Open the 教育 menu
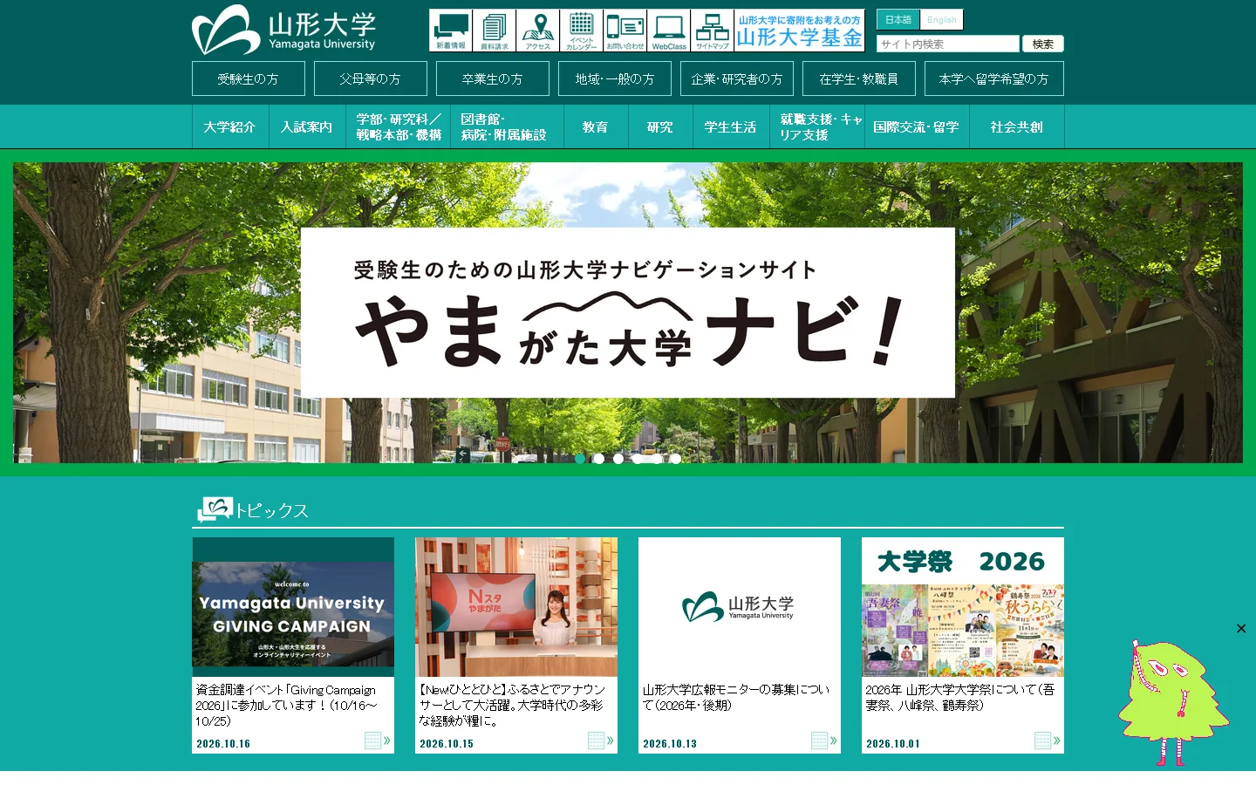The width and height of the screenshot is (1256, 785). click(x=596, y=126)
